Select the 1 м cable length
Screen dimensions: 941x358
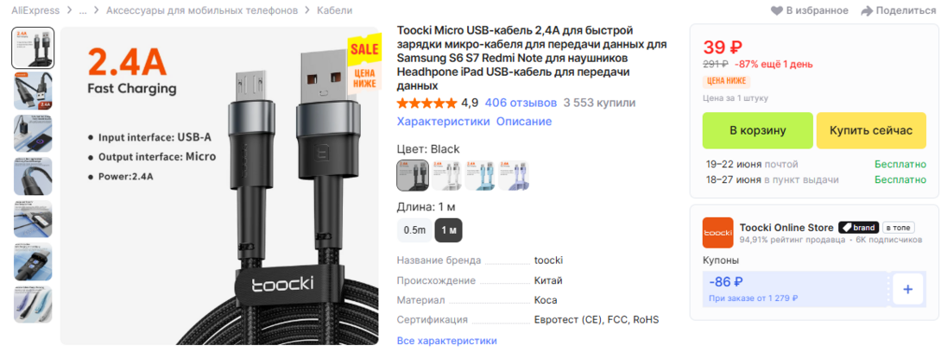coord(448,230)
